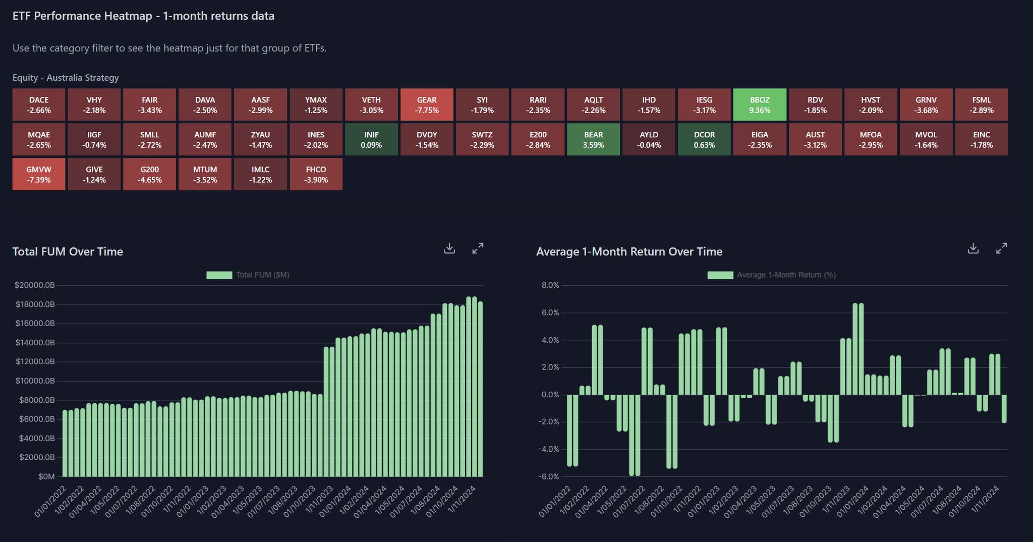
Task: Select the SYI -1.79% tile
Action: [x=482, y=104]
